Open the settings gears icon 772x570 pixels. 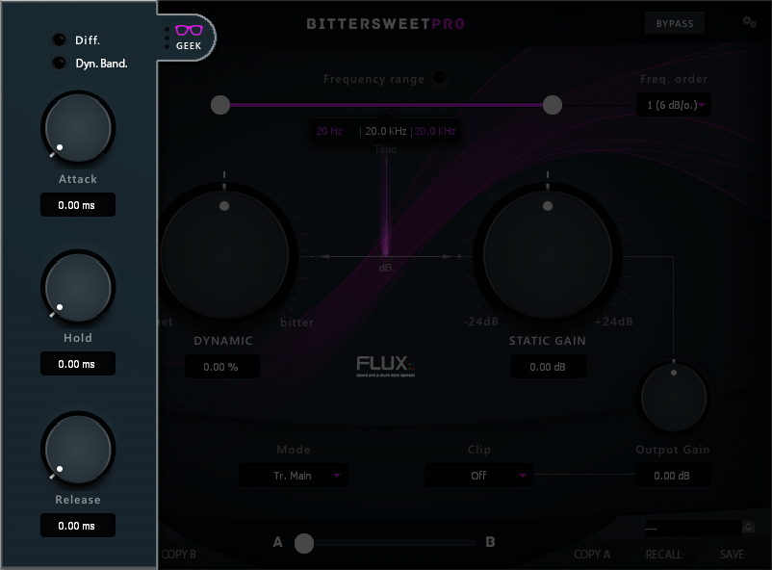(749, 22)
